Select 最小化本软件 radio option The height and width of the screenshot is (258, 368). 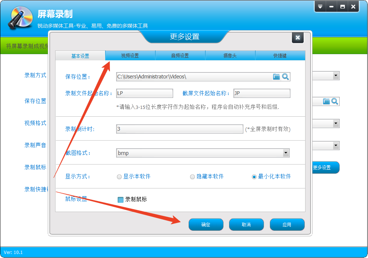271,176
